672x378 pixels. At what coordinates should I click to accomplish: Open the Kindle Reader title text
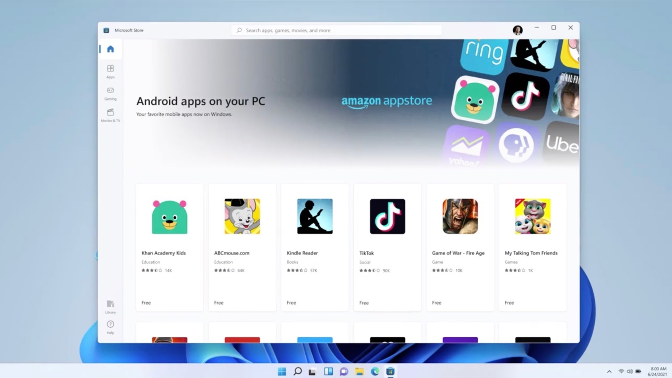click(302, 253)
